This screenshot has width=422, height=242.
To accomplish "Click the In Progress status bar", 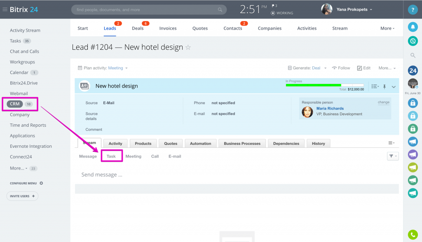I will [x=325, y=85].
